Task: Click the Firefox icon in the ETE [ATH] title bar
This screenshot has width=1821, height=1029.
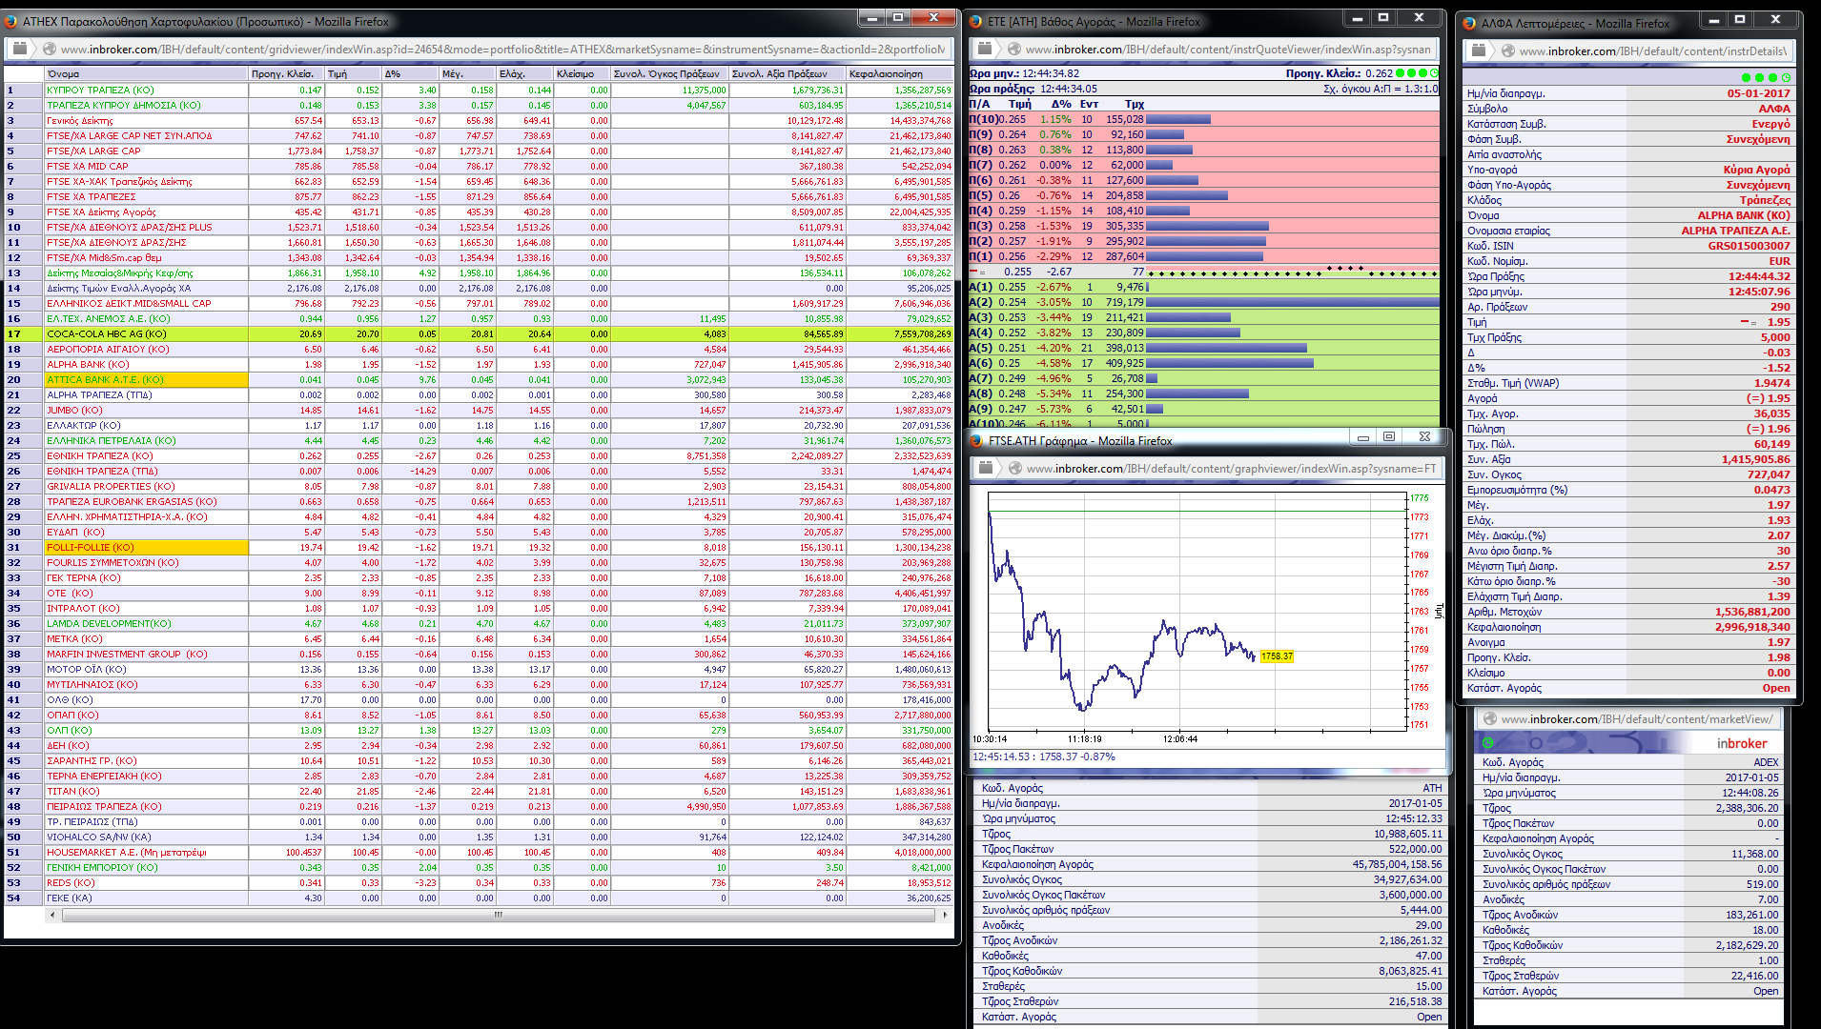Action: 976,21
